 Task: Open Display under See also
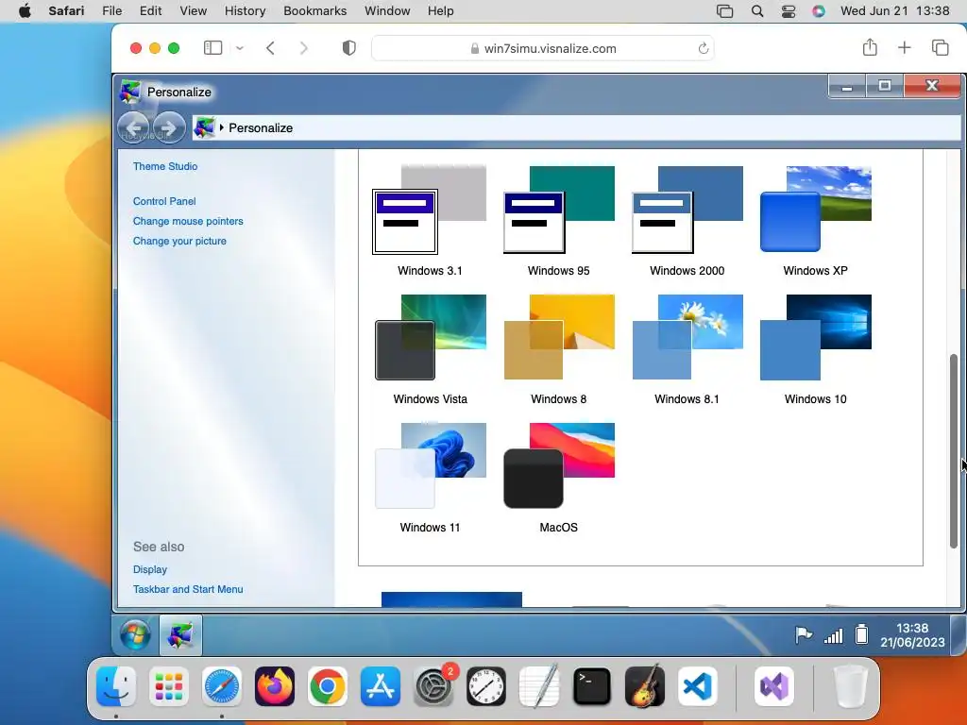(150, 569)
